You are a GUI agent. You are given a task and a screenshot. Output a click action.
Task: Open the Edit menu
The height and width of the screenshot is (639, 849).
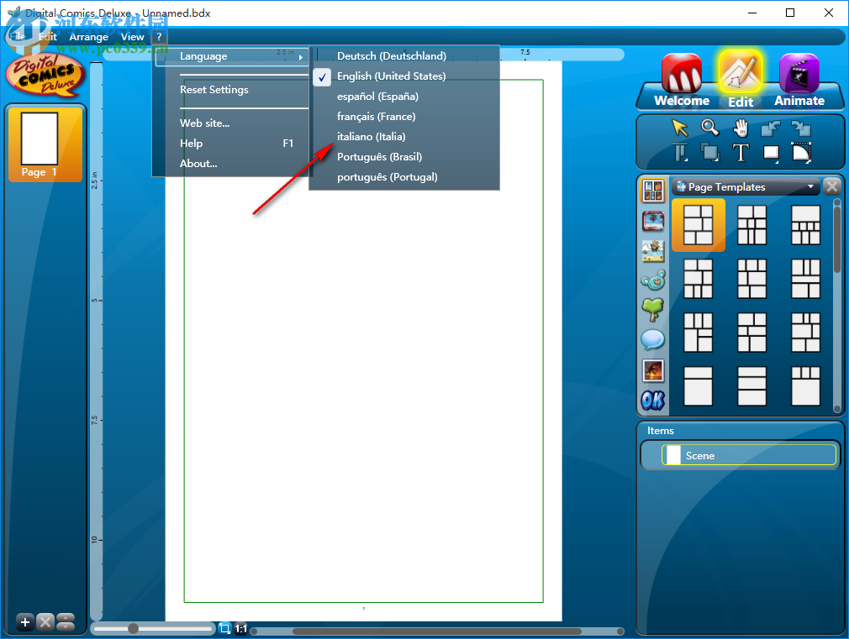tap(48, 37)
